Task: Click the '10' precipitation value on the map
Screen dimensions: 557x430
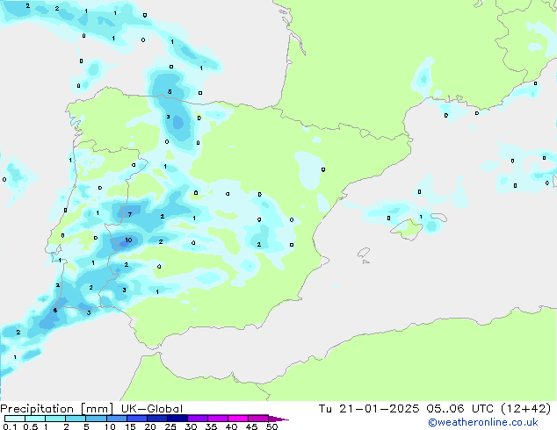Action: (128, 240)
